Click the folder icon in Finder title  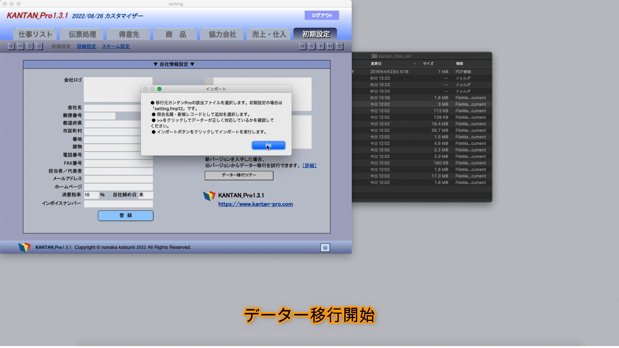click(x=374, y=56)
